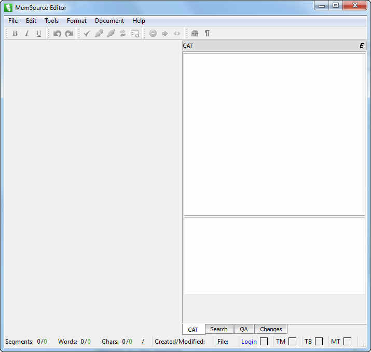Open the Tools menu
371x352 pixels.
tap(51, 21)
